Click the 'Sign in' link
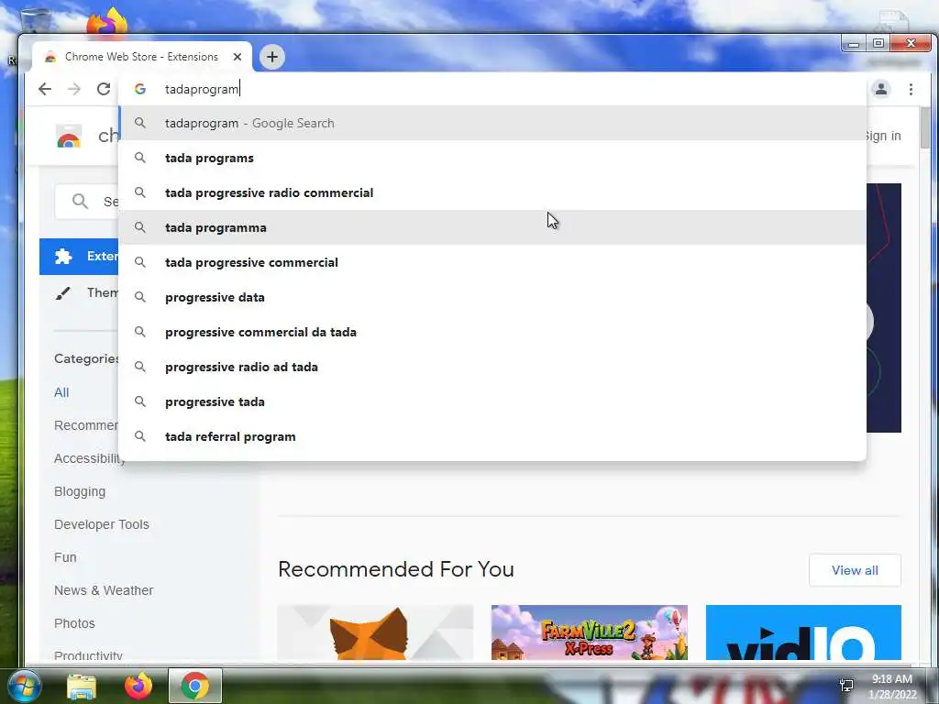This screenshot has height=704, width=939. pos(883,136)
